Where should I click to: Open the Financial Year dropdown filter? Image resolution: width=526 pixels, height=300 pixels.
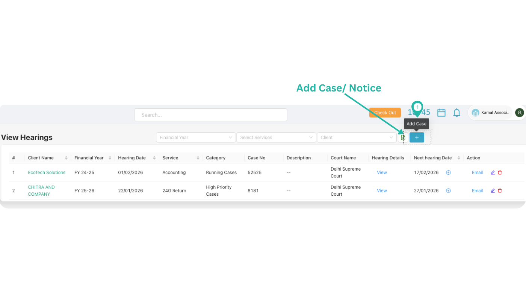pyautogui.click(x=196, y=138)
